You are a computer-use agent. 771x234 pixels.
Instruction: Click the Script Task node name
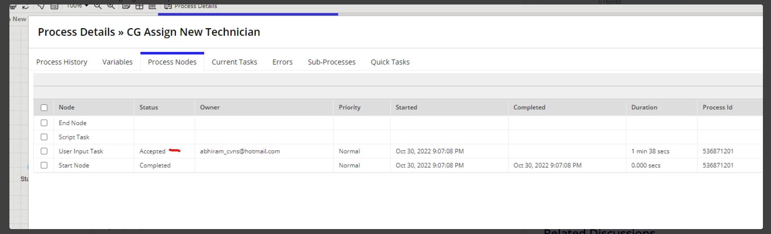click(74, 137)
